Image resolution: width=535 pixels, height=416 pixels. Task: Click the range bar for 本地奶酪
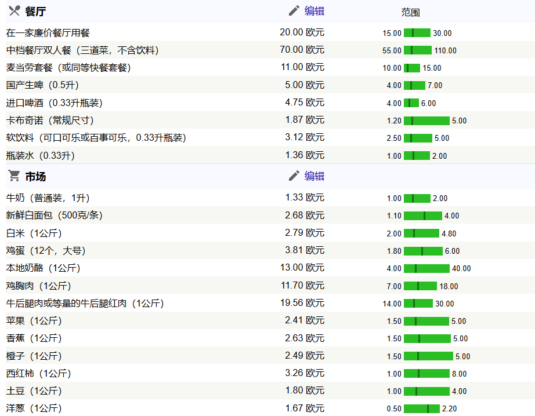point(426,268)
